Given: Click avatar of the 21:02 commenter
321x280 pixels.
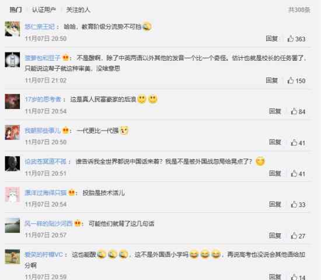Looking at the screenshot, I should [x=12, y=60].
